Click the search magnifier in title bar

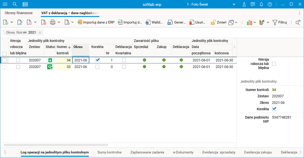click(x=15, y=4)
